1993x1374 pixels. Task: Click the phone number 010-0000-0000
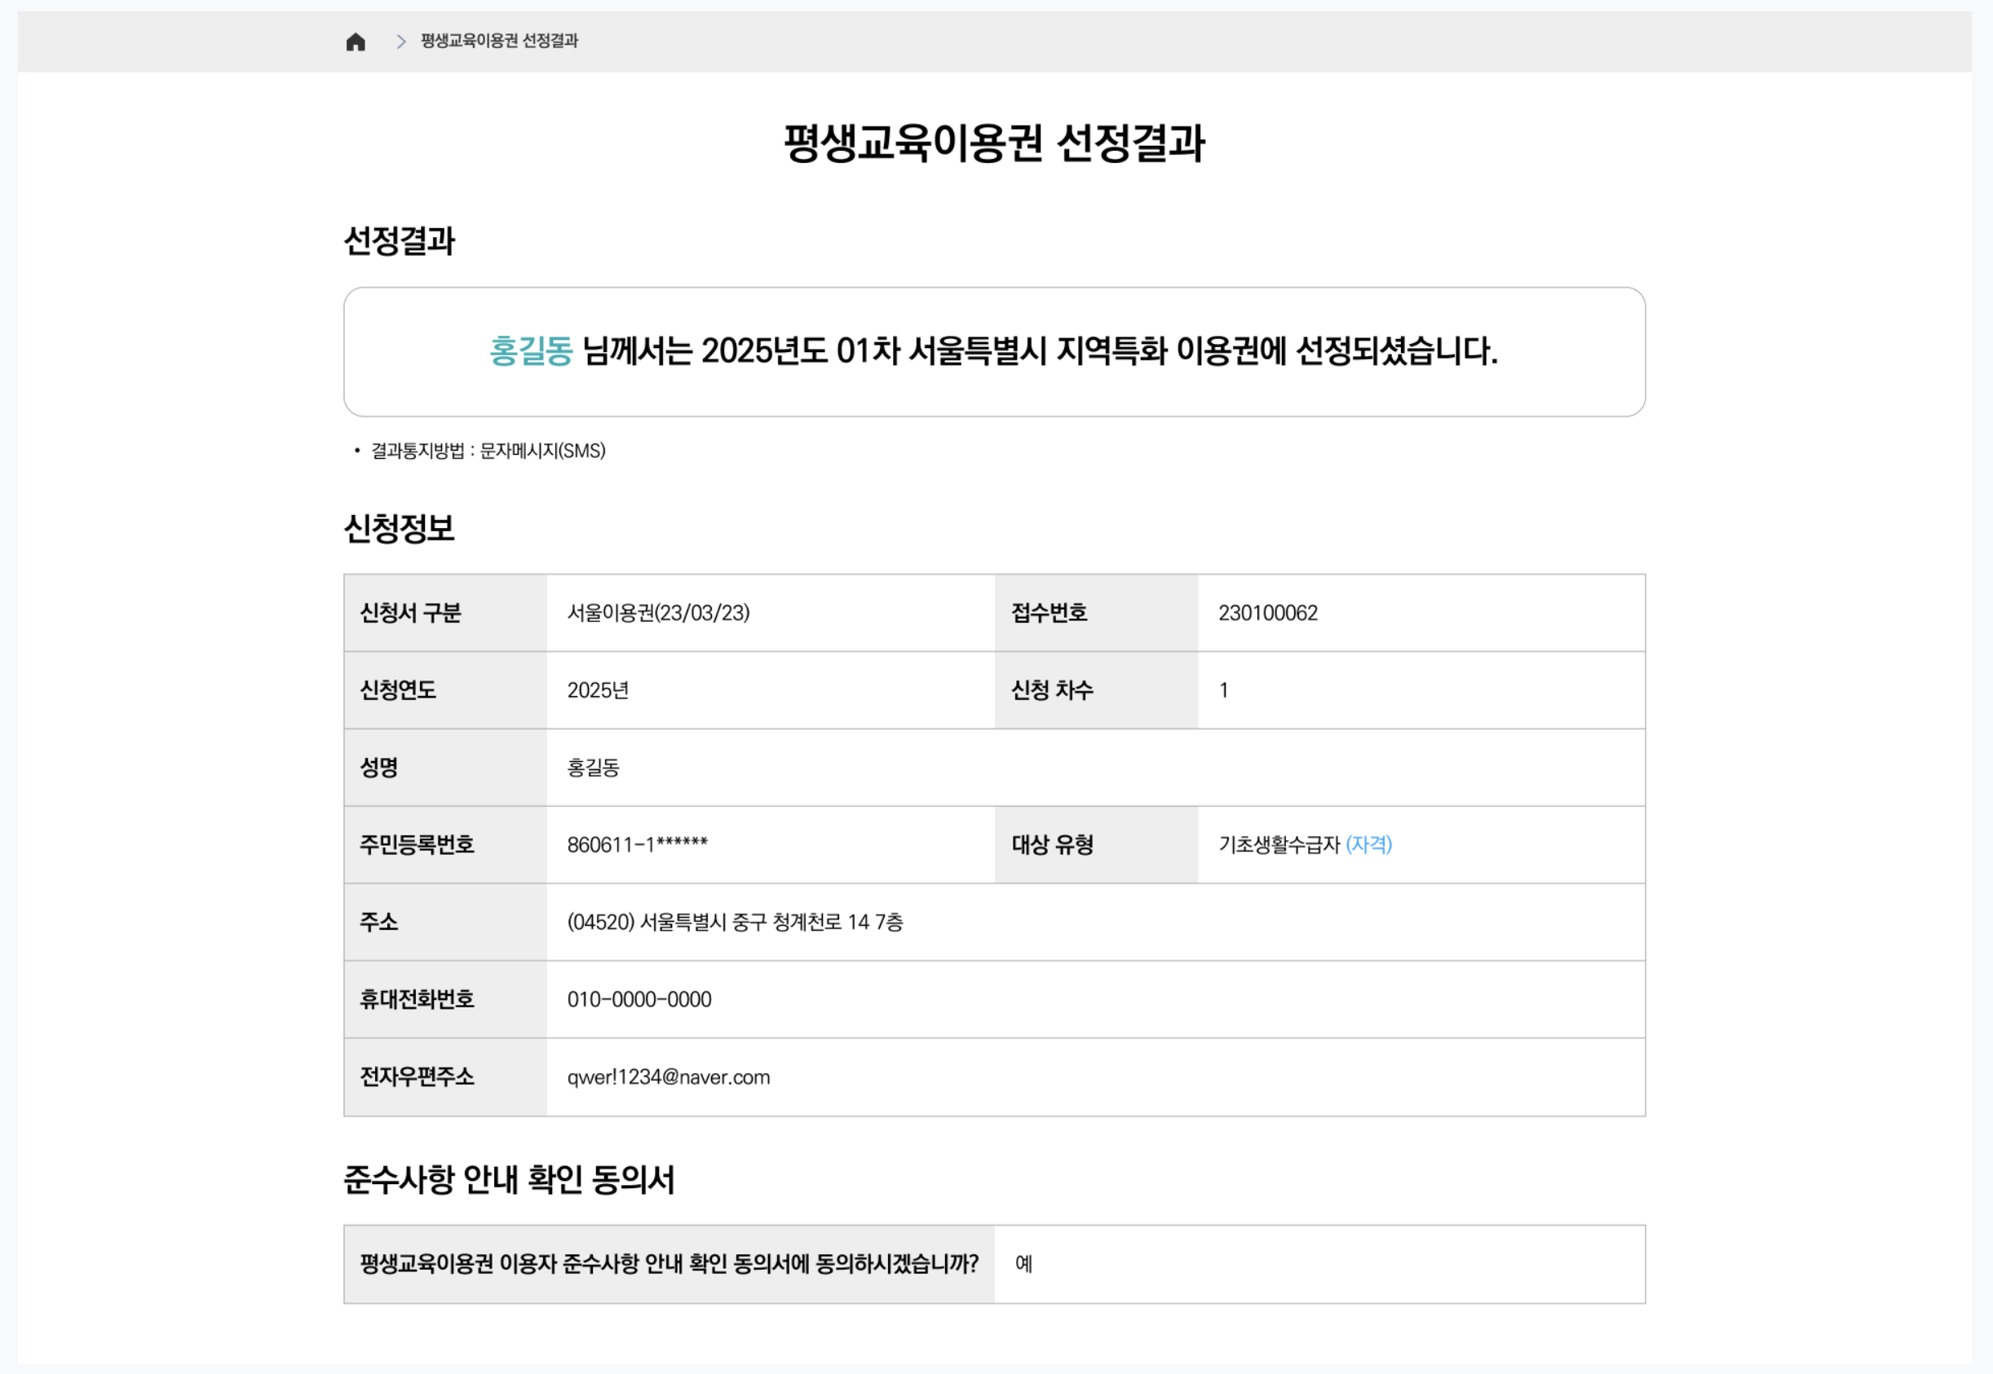pyautogui.click(x=639, y=999)
